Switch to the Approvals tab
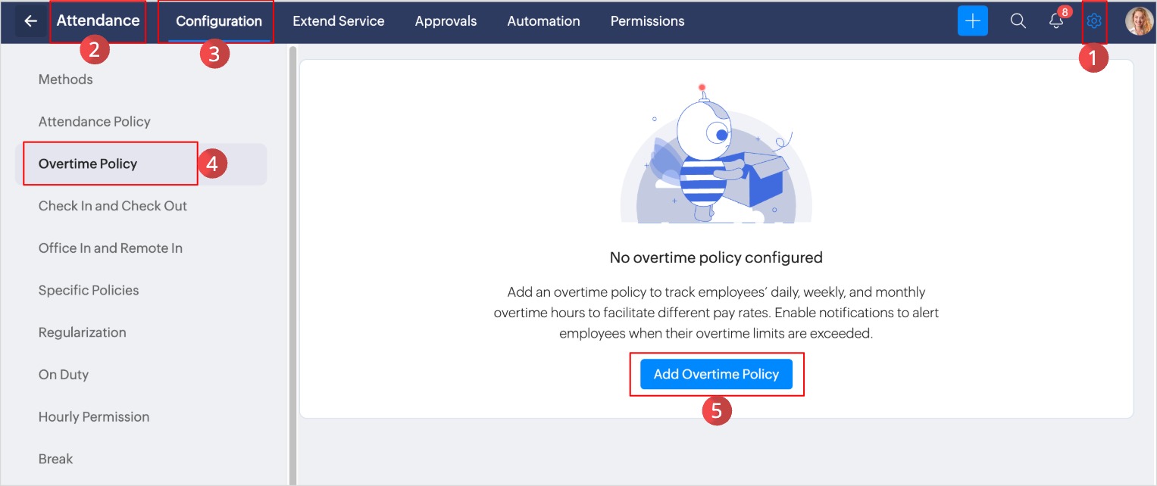Screen dimensions: 1157x486 click(446, 21)
